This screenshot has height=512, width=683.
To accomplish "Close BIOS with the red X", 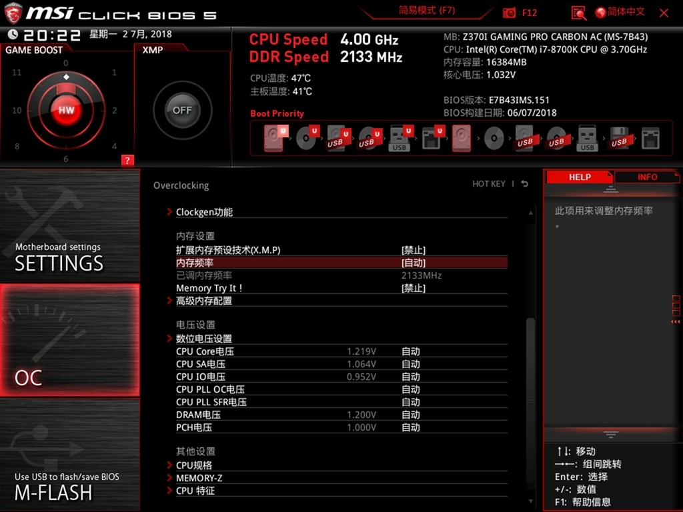I will pos(664,13).
